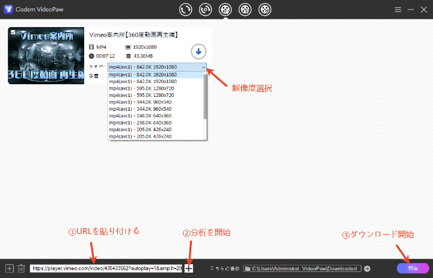Click the purple start download button

[x=412, y=268]
